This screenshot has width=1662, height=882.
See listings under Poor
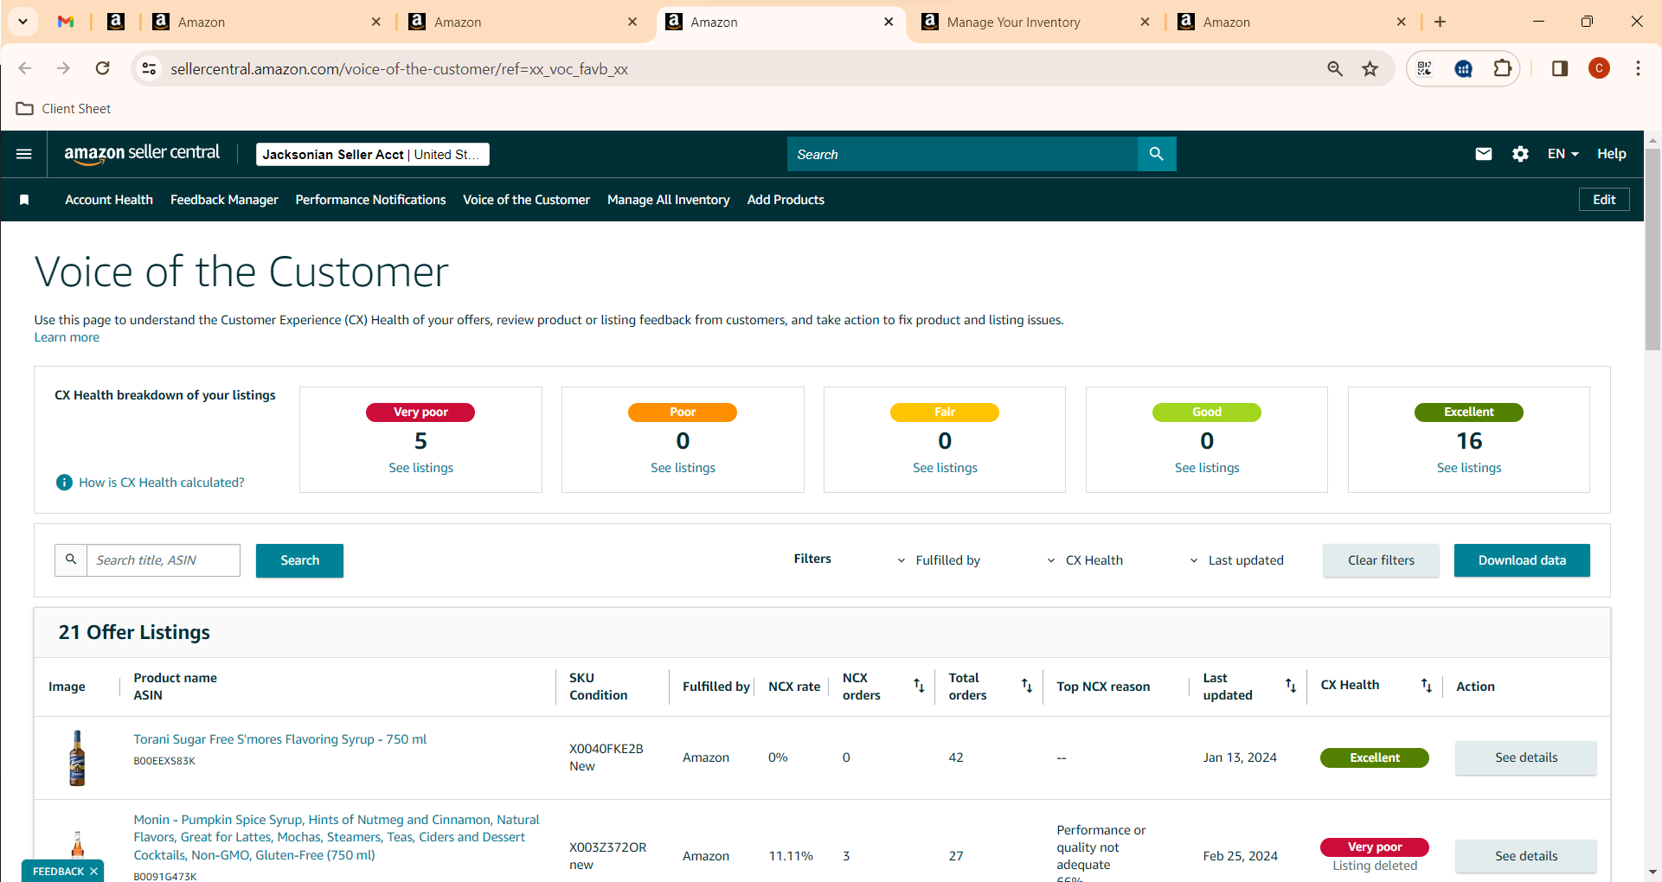pos(683,468)
